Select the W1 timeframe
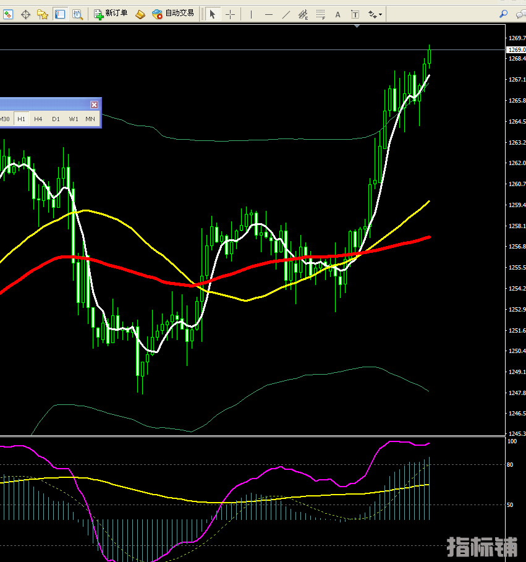Viewport: 526px width, 562px height. click(x=74, y=119)
